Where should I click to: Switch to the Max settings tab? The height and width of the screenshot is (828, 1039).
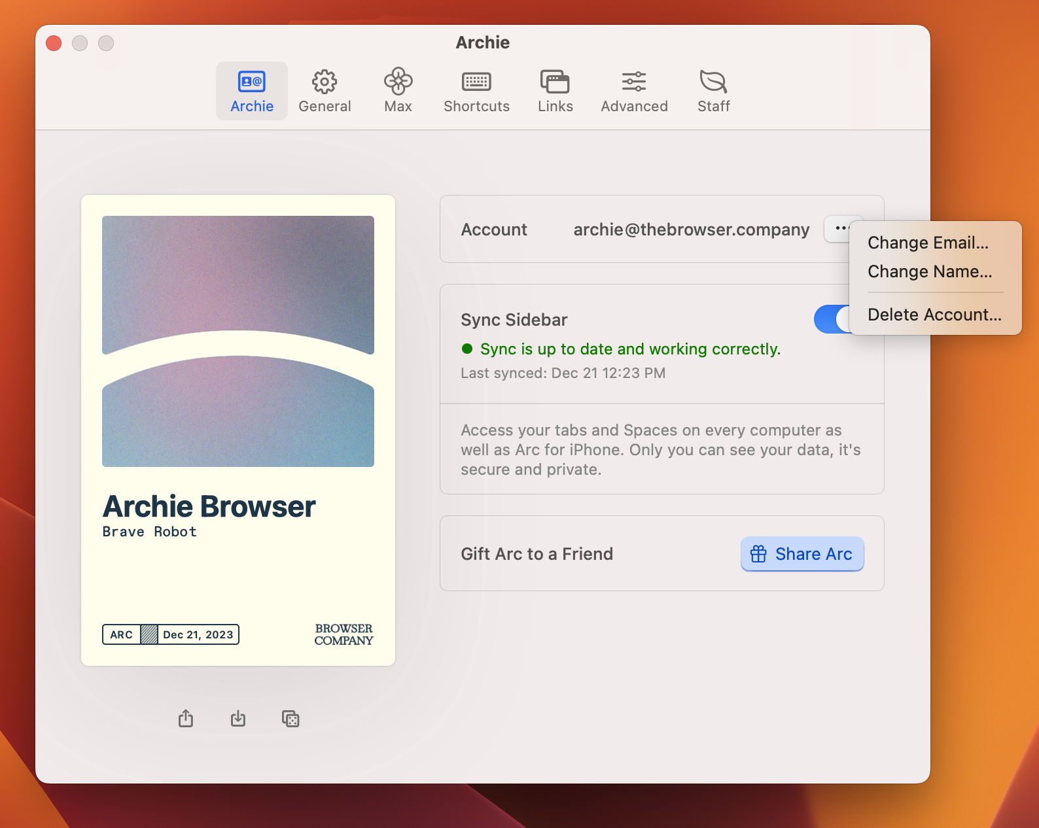coord(398,91)
